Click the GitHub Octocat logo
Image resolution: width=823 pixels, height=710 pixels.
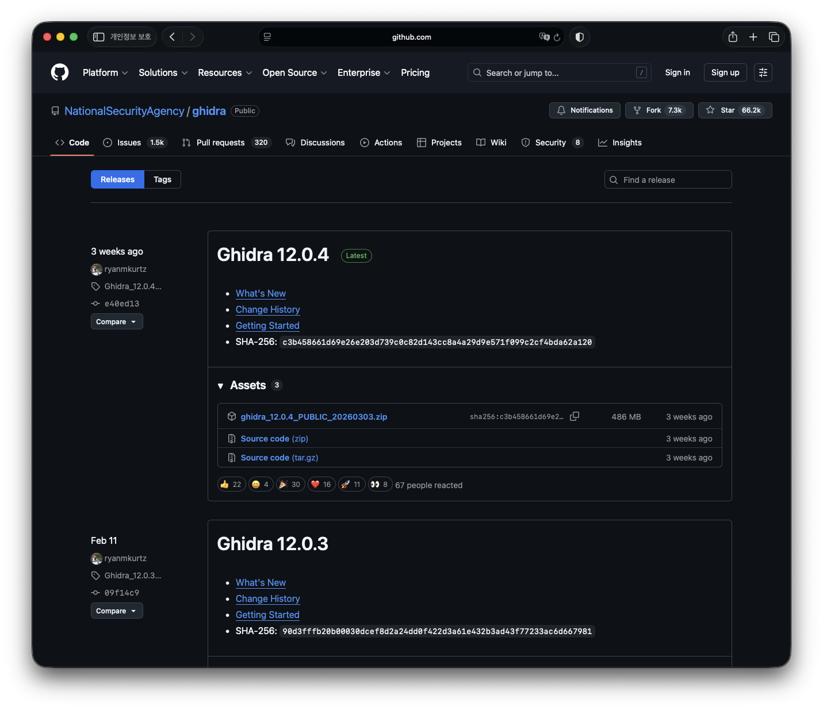coord(60,72)
